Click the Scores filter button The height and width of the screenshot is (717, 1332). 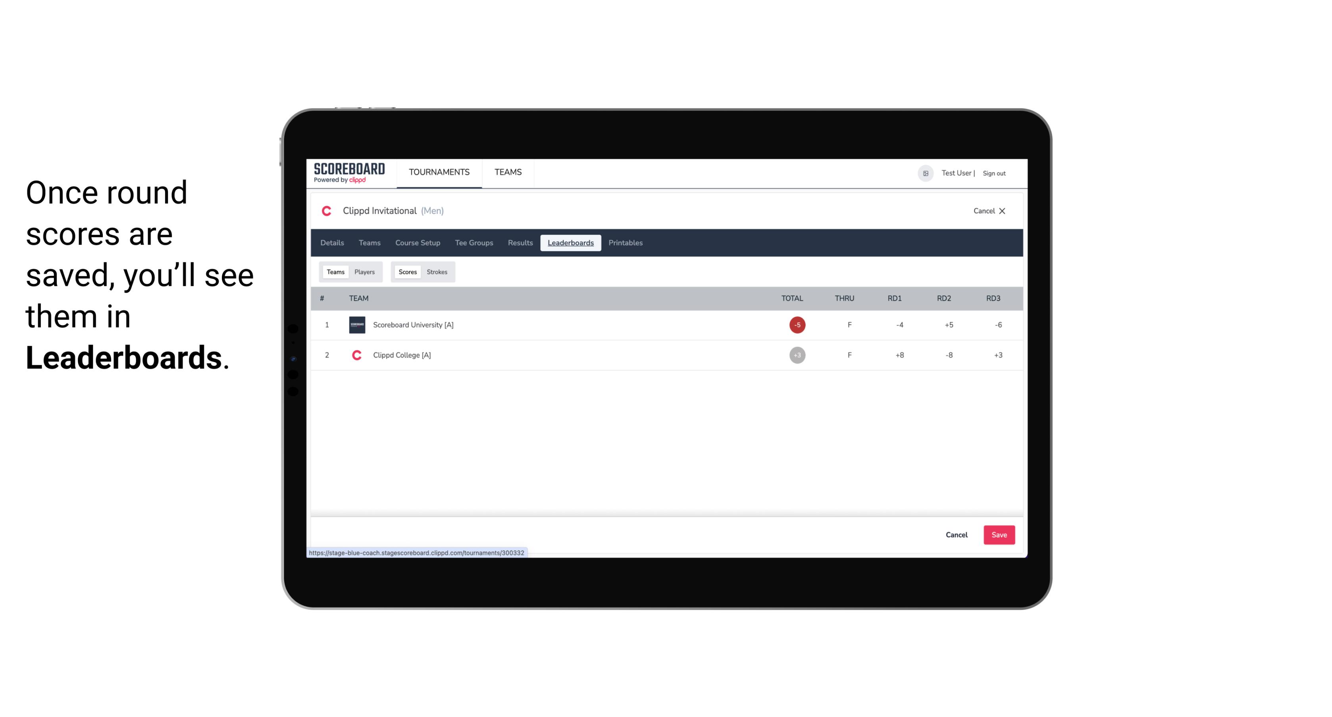point(407,272)
